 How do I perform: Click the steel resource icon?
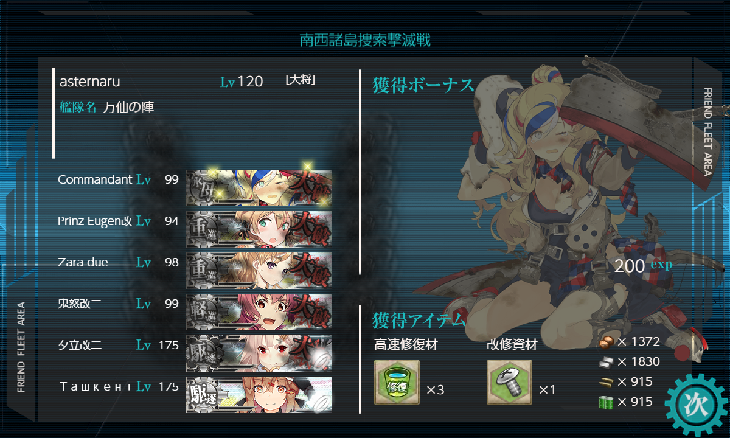pos(605,362)
